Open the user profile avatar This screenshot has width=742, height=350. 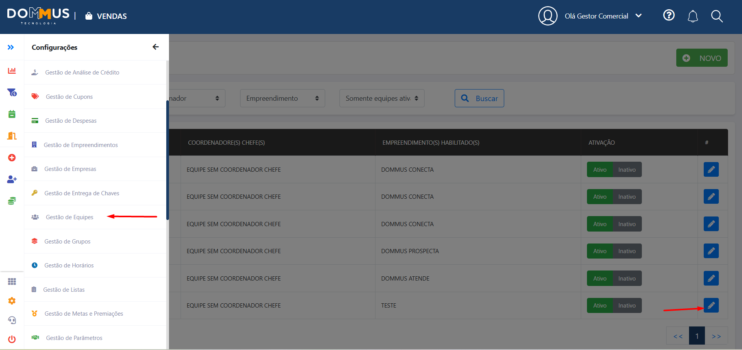point(548,16)
